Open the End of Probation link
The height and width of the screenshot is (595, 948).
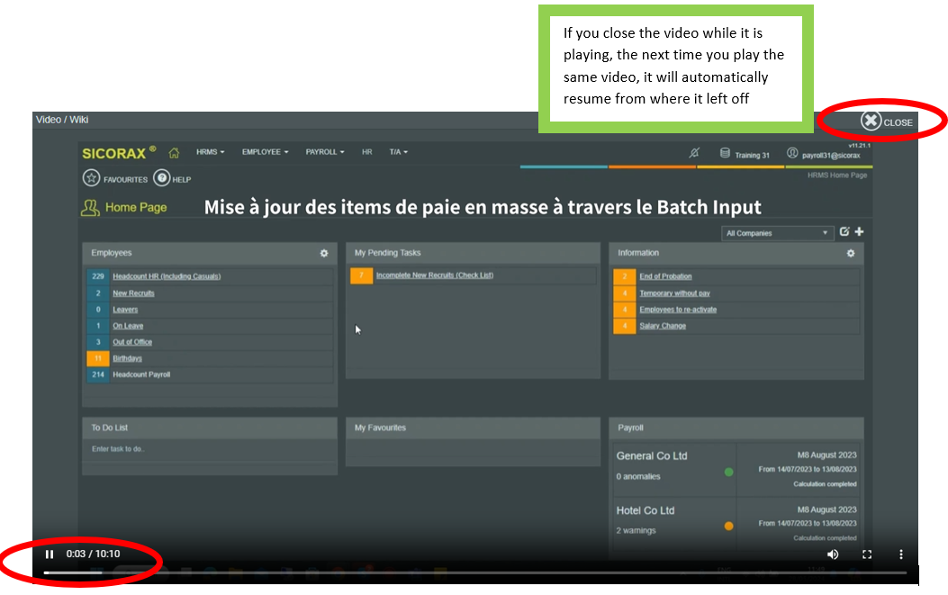[x=665, y=276]
